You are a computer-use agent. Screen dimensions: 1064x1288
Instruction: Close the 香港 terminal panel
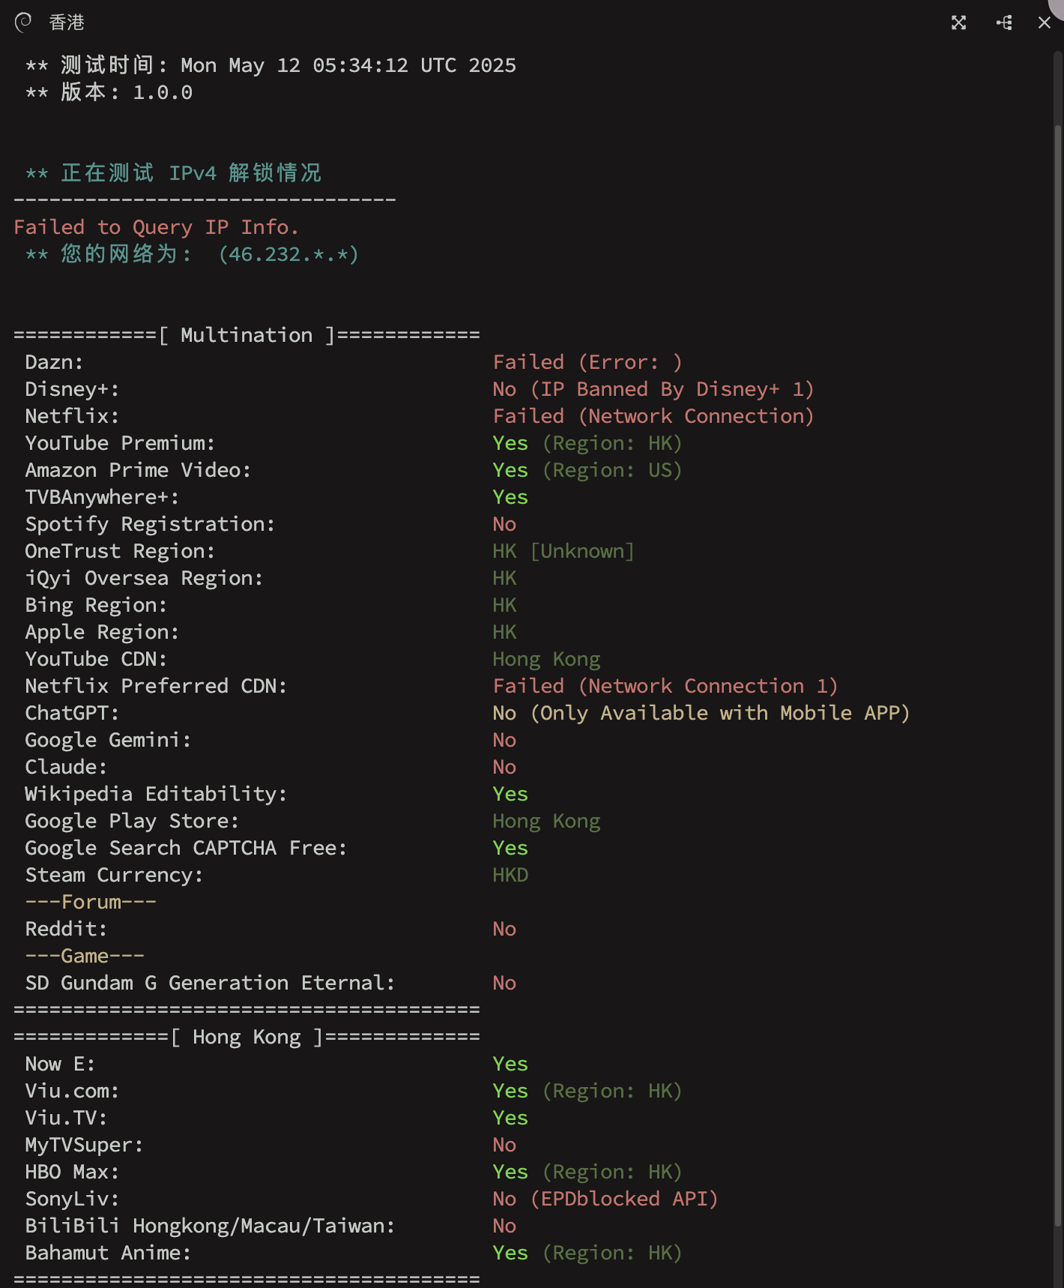(1045, 22)
